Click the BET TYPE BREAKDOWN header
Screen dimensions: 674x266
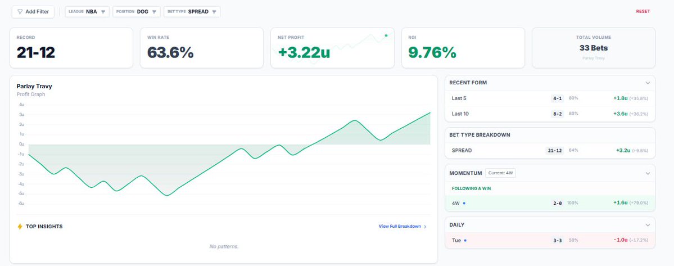(x=480, y=135)
